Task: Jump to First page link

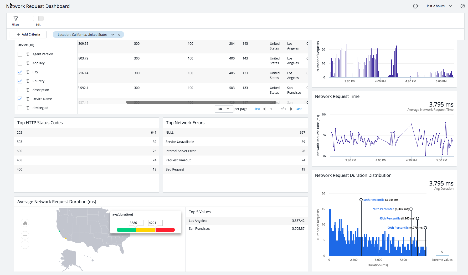Action: (x=257, y=109)
